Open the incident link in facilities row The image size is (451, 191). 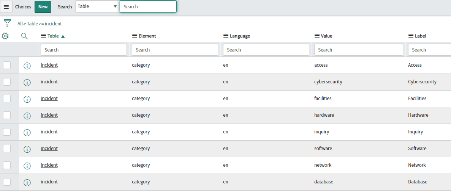click(x=49, y=99)
